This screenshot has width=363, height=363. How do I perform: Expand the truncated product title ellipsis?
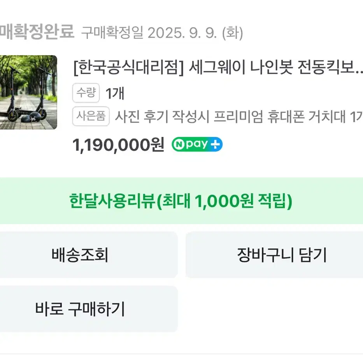click(358, 71)
